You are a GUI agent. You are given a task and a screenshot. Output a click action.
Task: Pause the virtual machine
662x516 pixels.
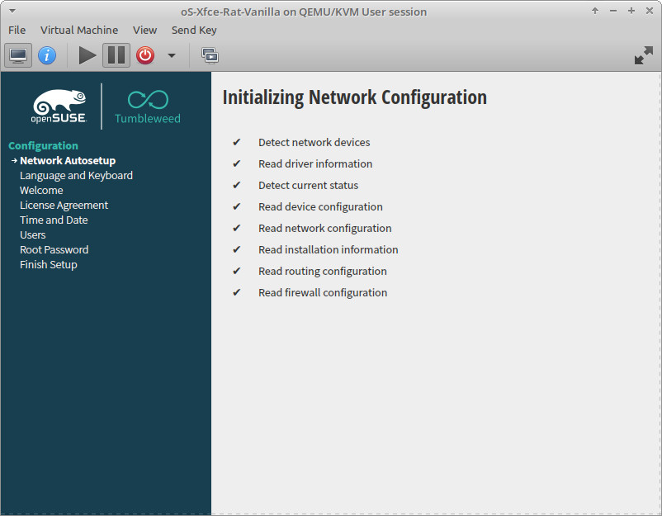point(116,55)
